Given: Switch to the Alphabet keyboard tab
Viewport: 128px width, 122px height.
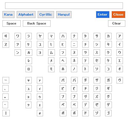Looking at the screenshot, I should click(26, 15).
